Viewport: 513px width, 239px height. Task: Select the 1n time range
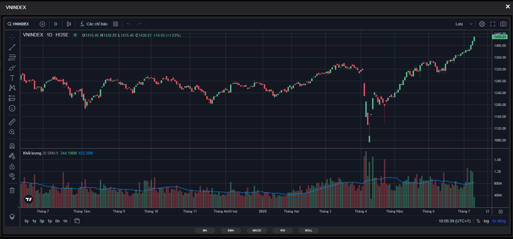coord(65,221)
